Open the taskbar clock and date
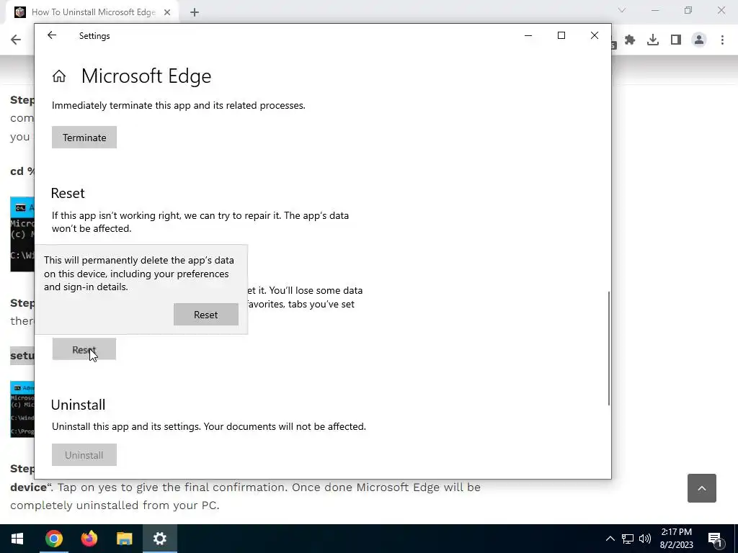This screenshot has height=553, width=738. click(676, 539)
